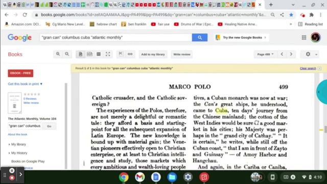Stop the screen recording
Screen dimensions: 327x184
click(12, 178)
